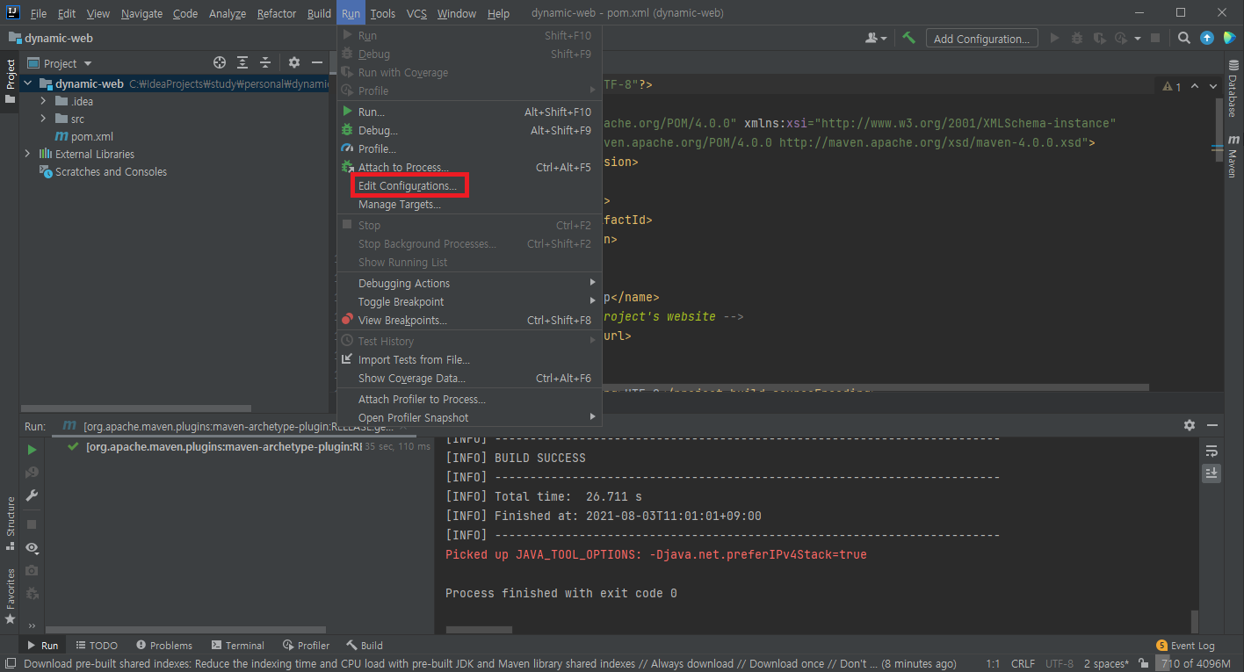Click UTF-8 encoding in status bar

1060,663
